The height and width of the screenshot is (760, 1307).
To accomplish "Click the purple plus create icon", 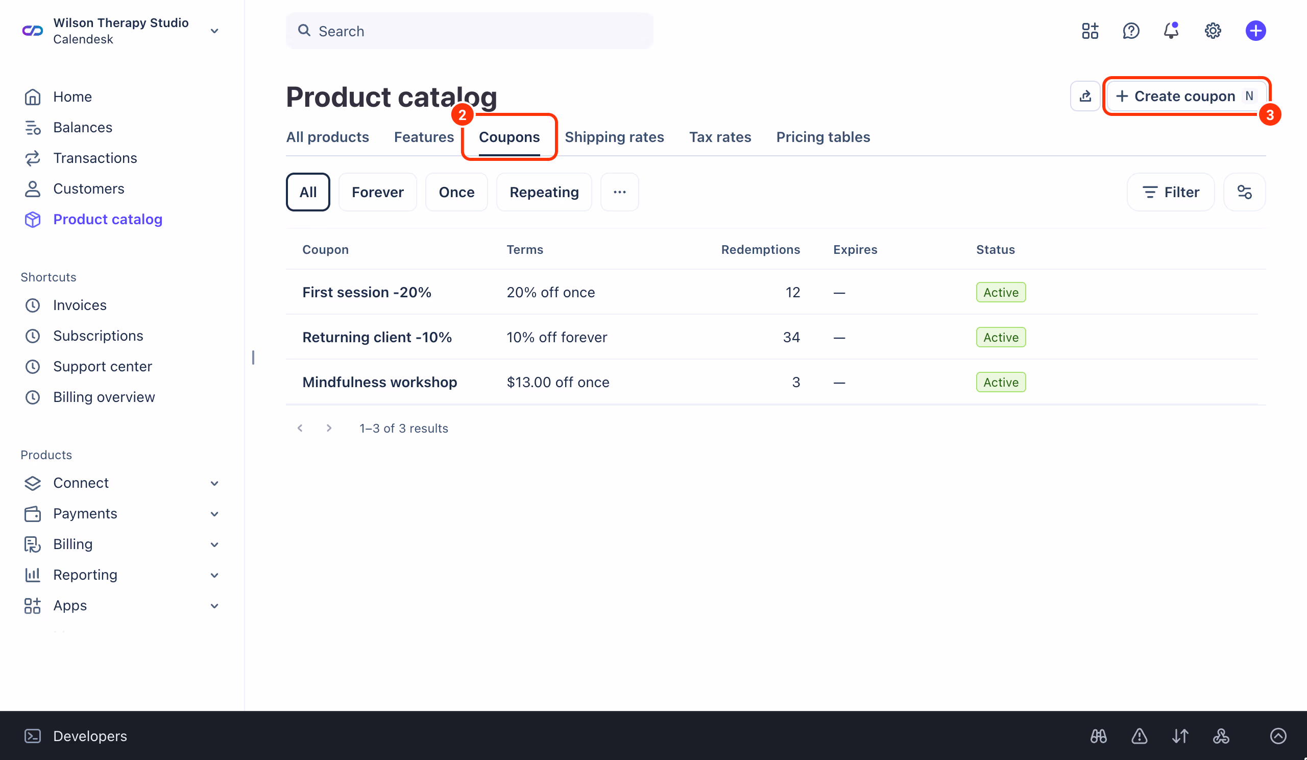I will (1255, 31).
